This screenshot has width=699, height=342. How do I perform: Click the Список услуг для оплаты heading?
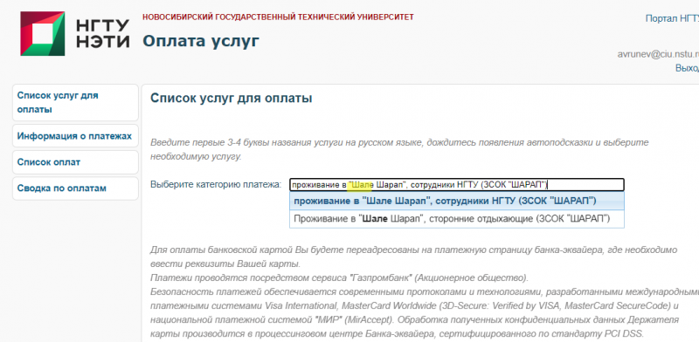231,99
